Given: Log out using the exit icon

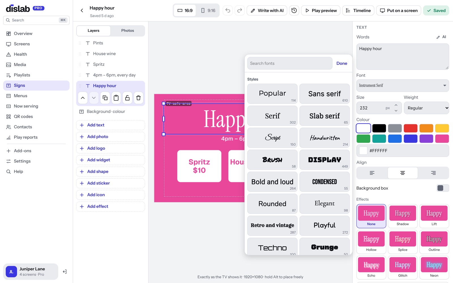Looking at the screenshot, I should [65, 272].
